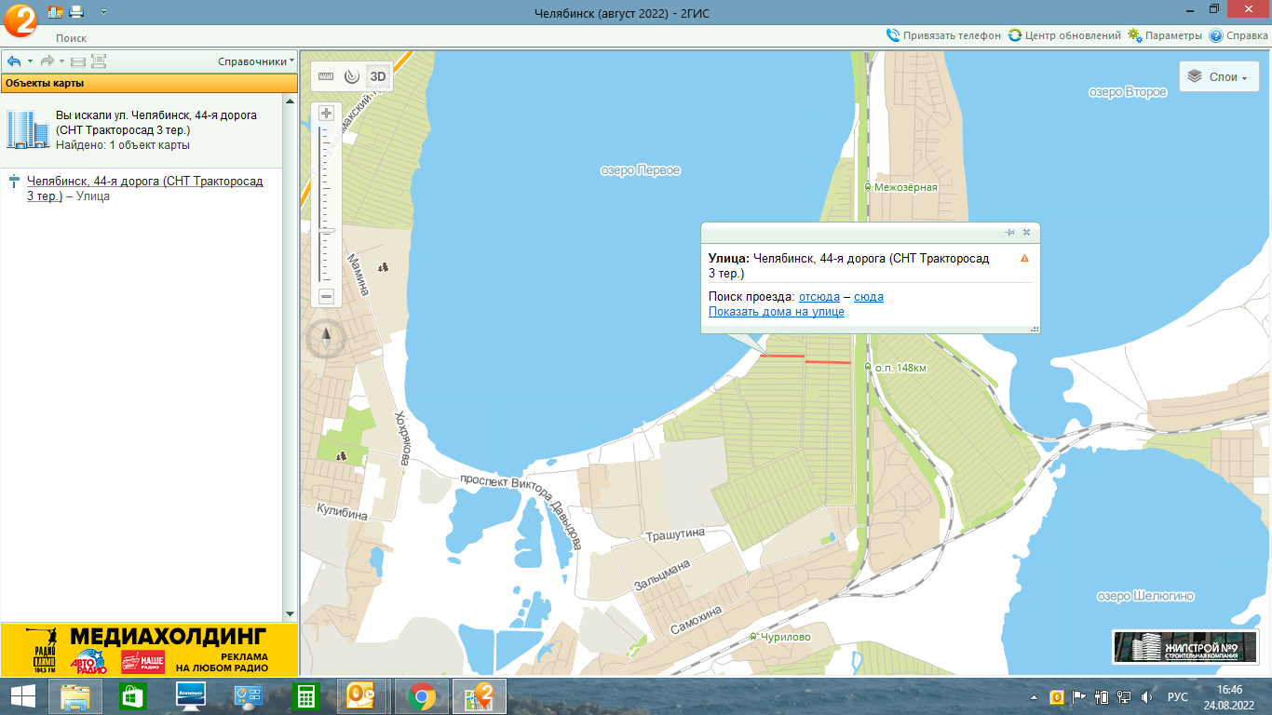Click the Медиахолдинг radio advertisement banner
The width and height of the screenshot is (1272, 715).
149,649
